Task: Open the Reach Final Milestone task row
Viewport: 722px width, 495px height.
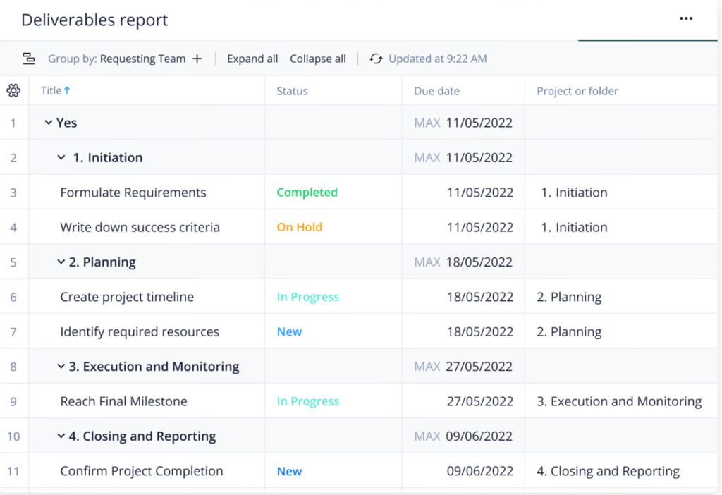Action: click(x=123, y=401)
